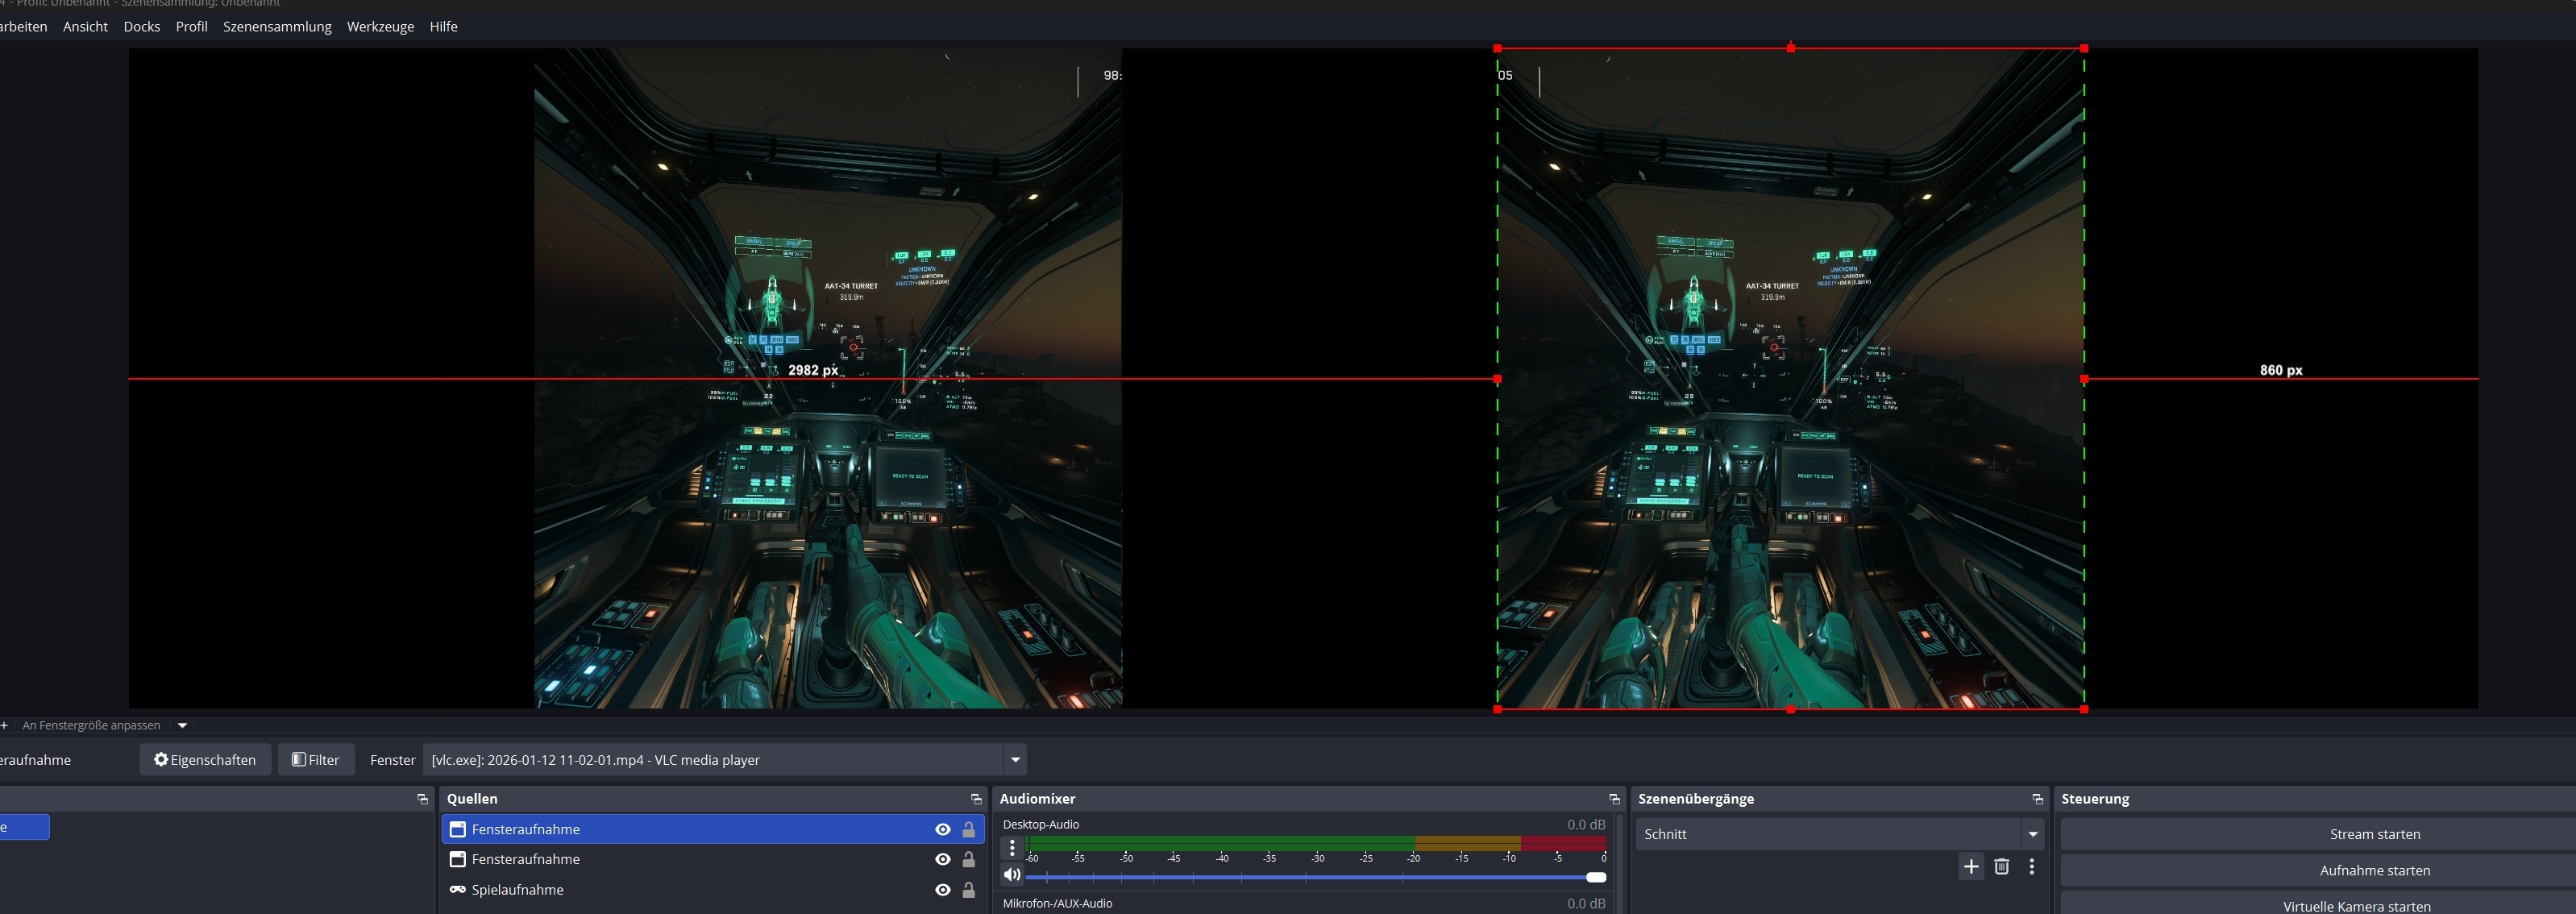Click the Stream starten button
Screen dimensions: 2576x914
2374,834
